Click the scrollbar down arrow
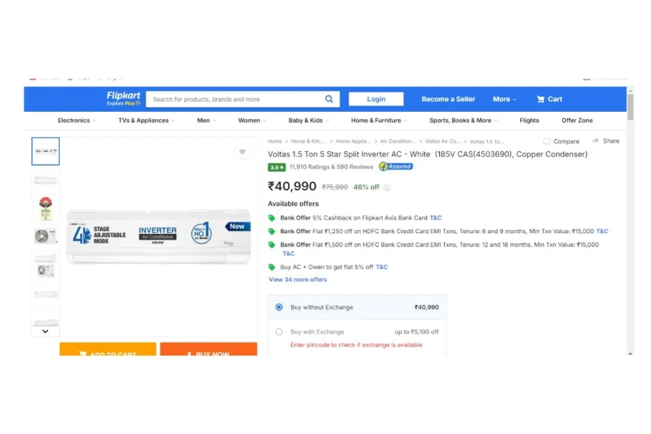The image size is (651, 434). pos(630,353)
